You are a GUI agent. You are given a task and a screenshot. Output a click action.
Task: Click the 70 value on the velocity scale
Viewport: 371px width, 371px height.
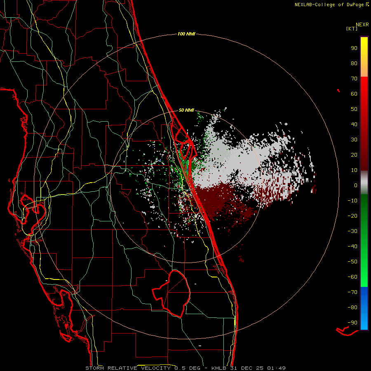[354, 79]
